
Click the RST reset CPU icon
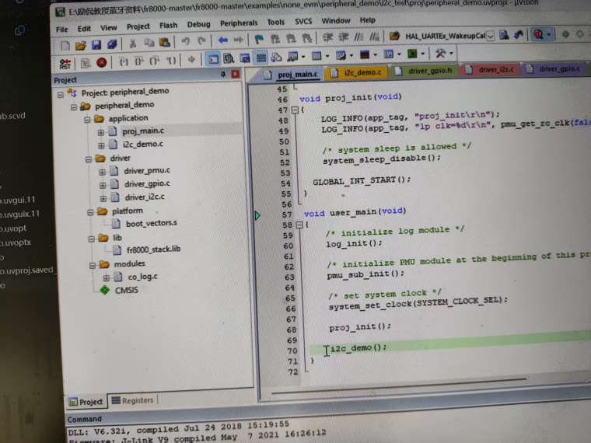coord(65,62)
